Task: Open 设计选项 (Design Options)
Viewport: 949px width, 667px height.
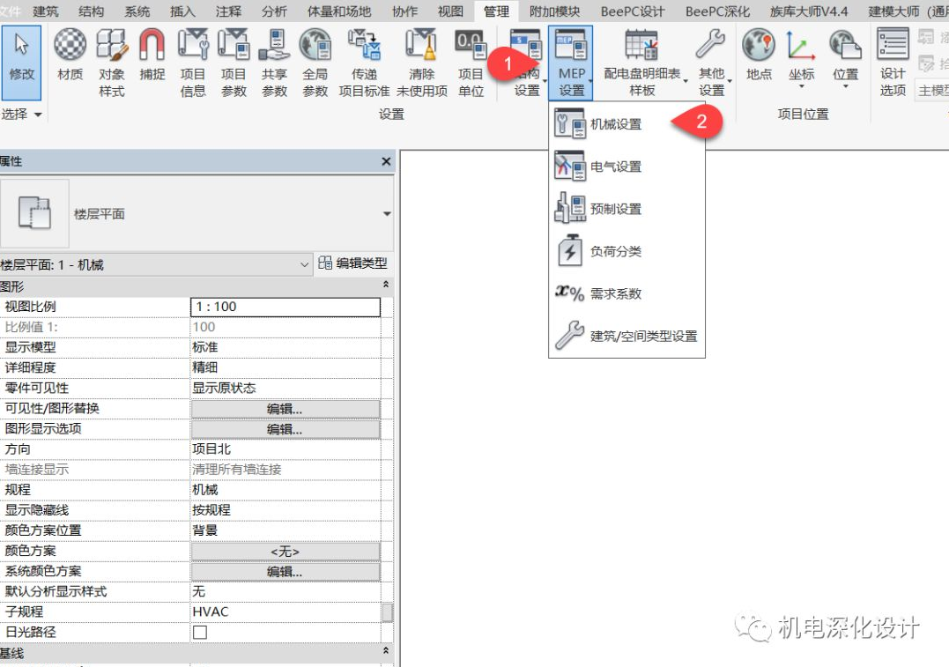Action: click(x=893, y=63)
